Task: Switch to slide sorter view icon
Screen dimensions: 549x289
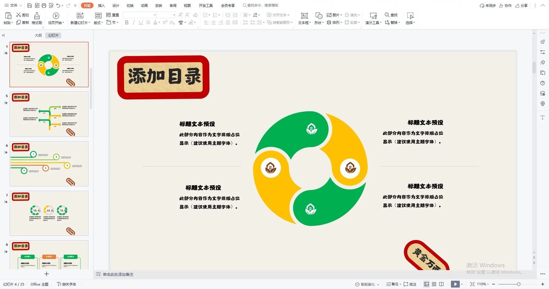Action: (x=434, y=284)
